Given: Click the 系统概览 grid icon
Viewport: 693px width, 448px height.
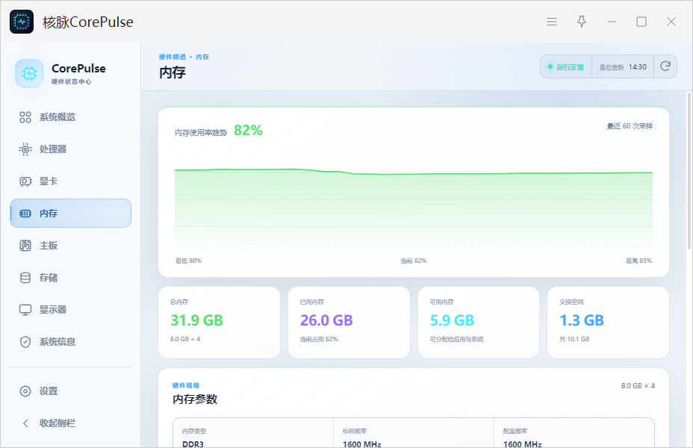Looking at the screenshot, I should 25,117.
